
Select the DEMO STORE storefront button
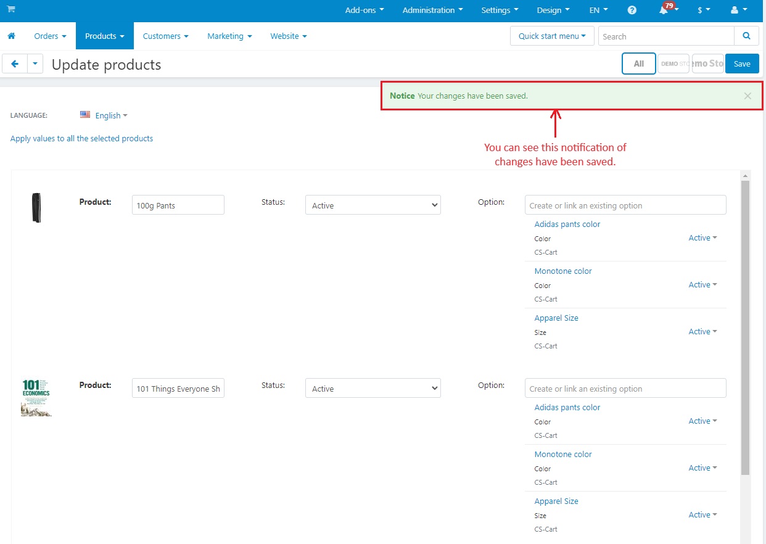click(x=673, y=64)
